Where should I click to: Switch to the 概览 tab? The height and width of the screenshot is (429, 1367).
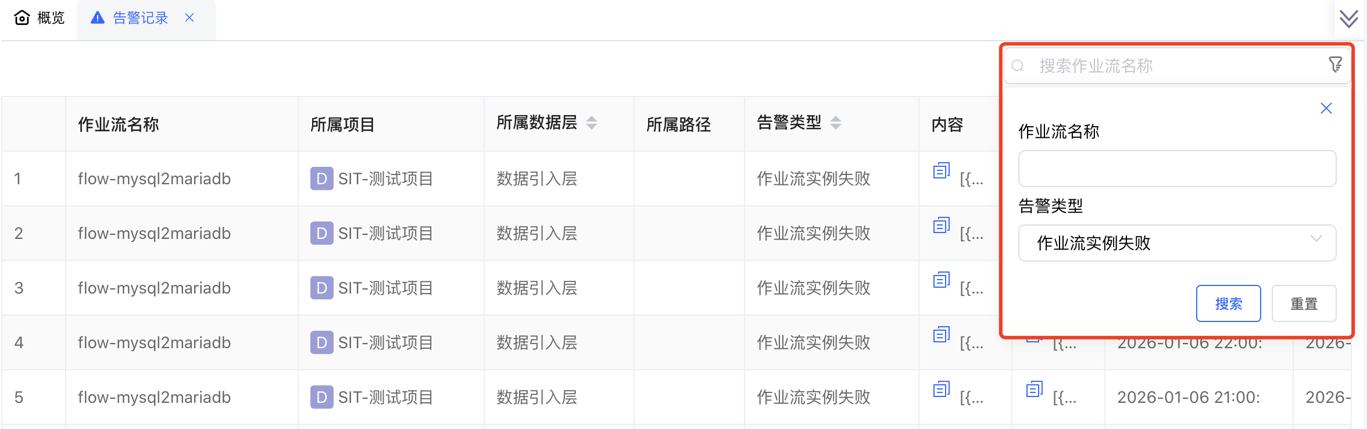click(x=49, y=17)
